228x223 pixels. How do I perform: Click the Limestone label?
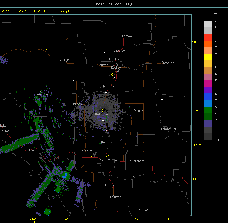(x=40, y=94)
